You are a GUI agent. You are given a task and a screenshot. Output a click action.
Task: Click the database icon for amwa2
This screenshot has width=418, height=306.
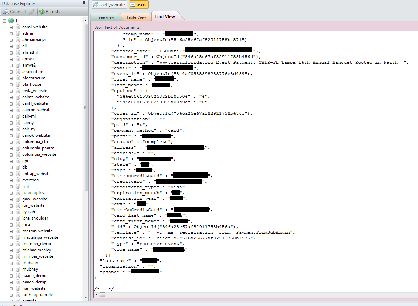tap(18, 65)
